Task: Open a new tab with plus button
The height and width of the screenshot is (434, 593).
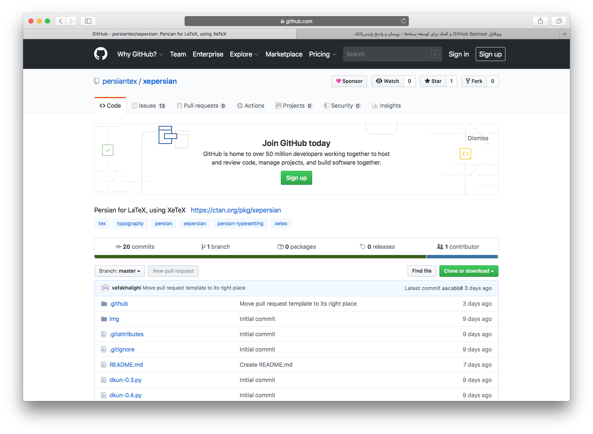Action: coord(565,34)
